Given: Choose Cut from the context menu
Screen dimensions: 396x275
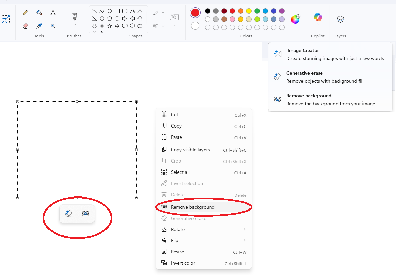Looking at the screenshot, I should (204, 115).
